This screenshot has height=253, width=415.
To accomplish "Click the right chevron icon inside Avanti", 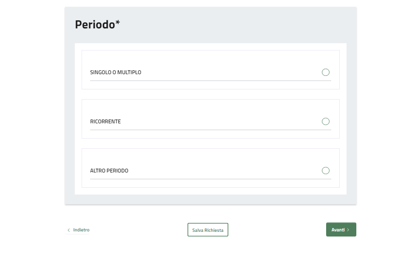I will tap(348, 230).
